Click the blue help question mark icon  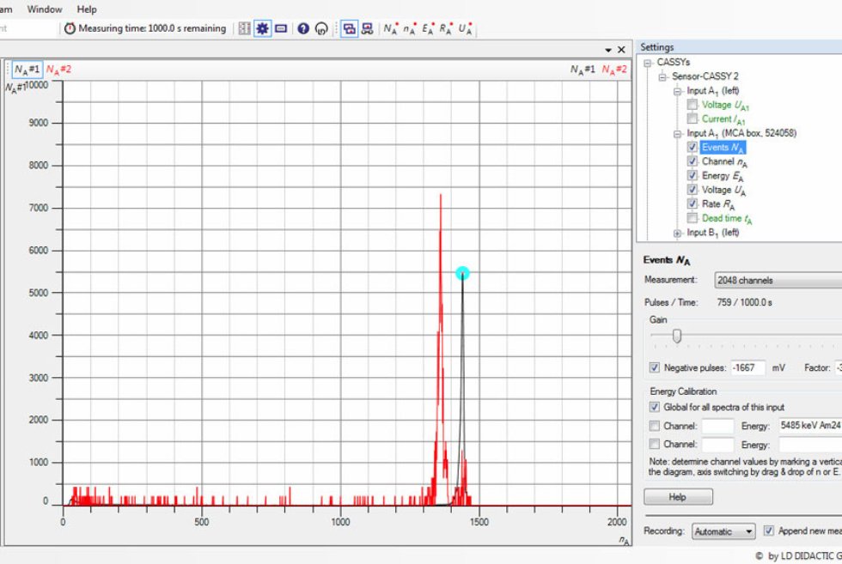click(x=303, y=28)
